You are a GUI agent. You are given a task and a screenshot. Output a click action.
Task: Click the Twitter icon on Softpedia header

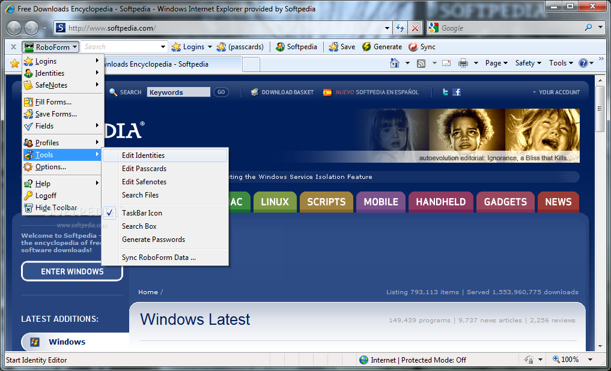click(x=445, y=92)
